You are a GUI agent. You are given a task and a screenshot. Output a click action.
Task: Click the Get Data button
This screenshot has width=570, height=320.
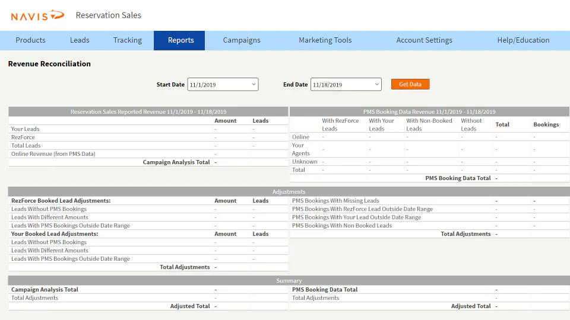click(410, 84)
